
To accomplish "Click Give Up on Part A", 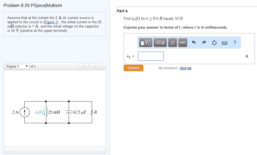I will (x=185, y=68).
